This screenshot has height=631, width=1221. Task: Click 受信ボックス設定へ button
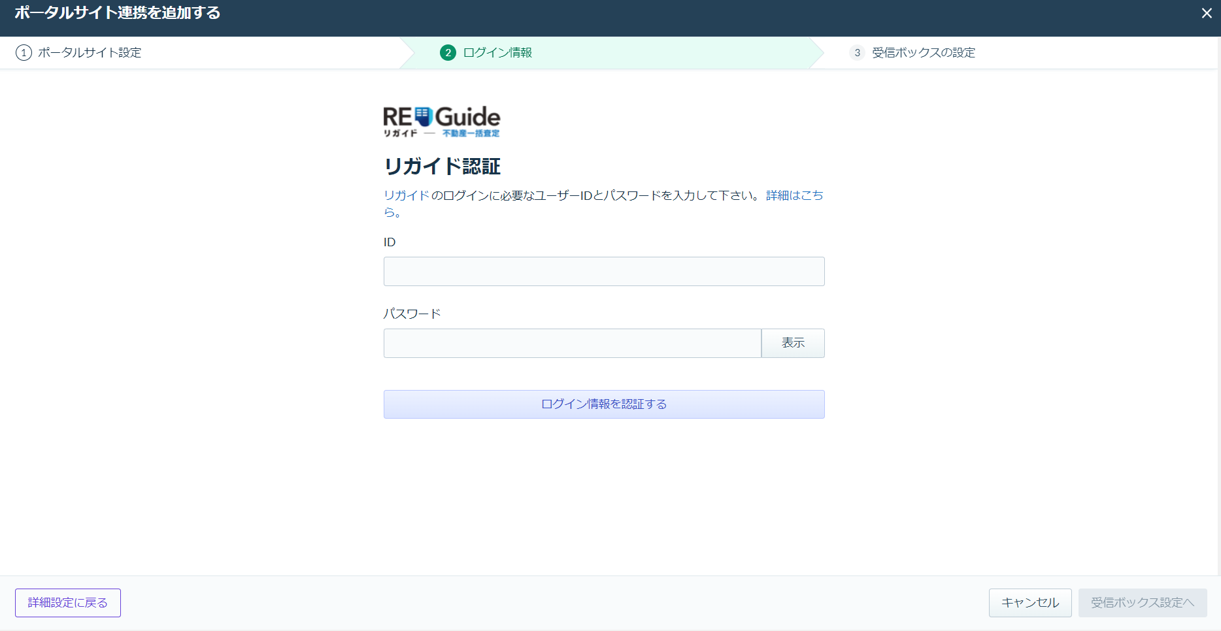(1143, 603)
